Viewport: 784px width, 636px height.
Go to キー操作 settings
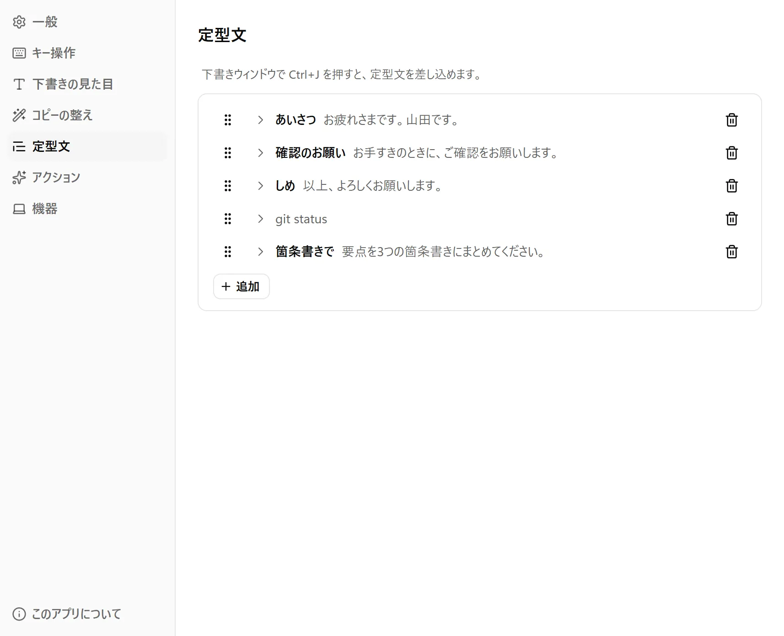pos(87,53)
